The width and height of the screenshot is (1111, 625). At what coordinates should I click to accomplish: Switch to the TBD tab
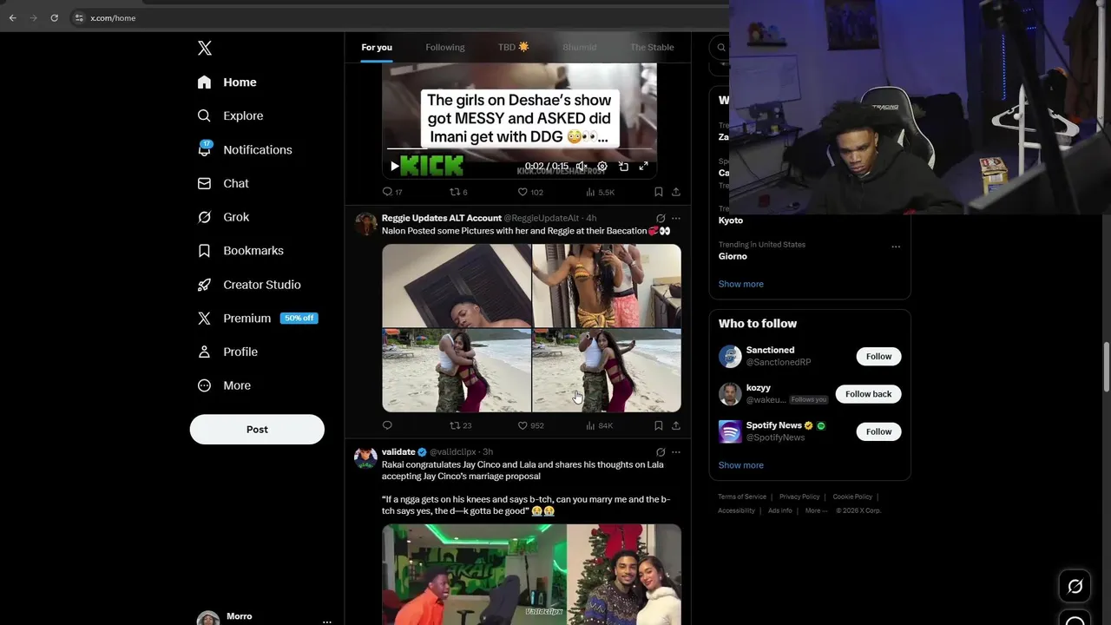513,47
